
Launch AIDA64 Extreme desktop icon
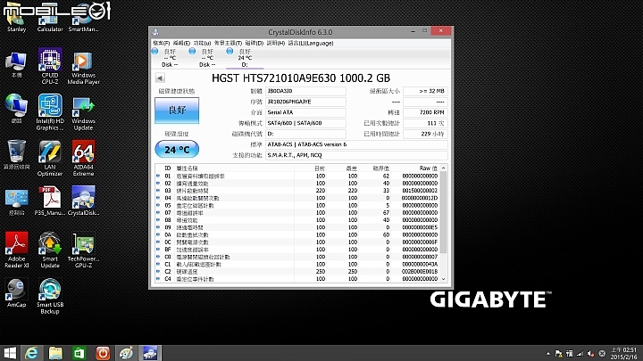83,159
